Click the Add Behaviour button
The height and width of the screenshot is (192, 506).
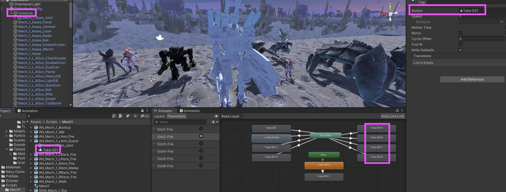tap(472, 79)
